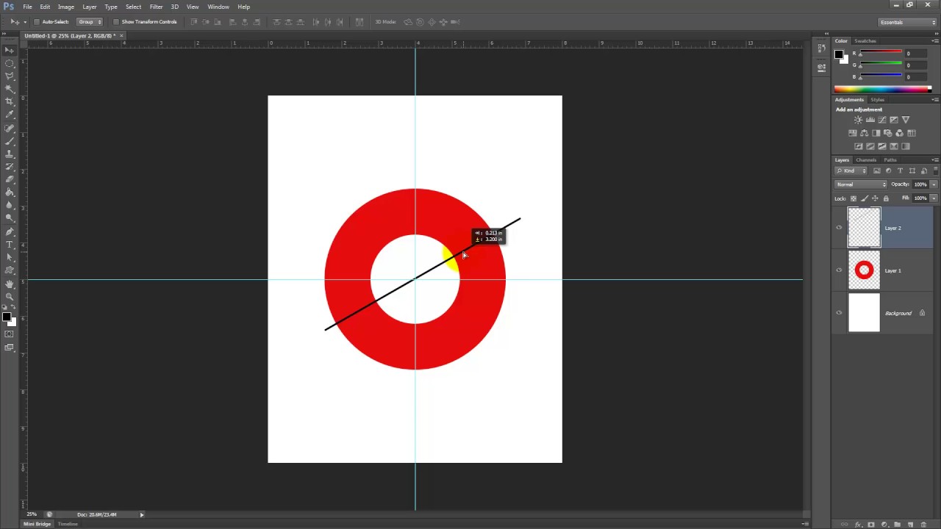Switch to the Styles tab
This screenshot has width=941, height=529.
pyautogui.click(x=878, y=100)
